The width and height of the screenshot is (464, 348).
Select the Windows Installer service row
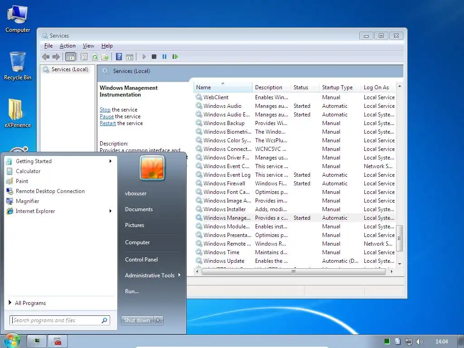[295, 209]
